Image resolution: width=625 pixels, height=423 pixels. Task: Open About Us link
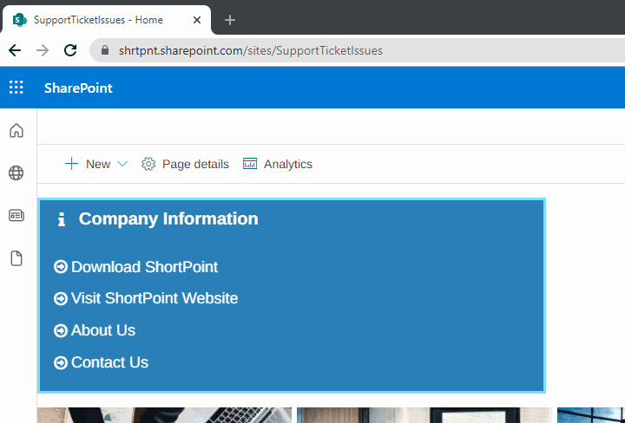pyautogui.click(x=102, y=330)
